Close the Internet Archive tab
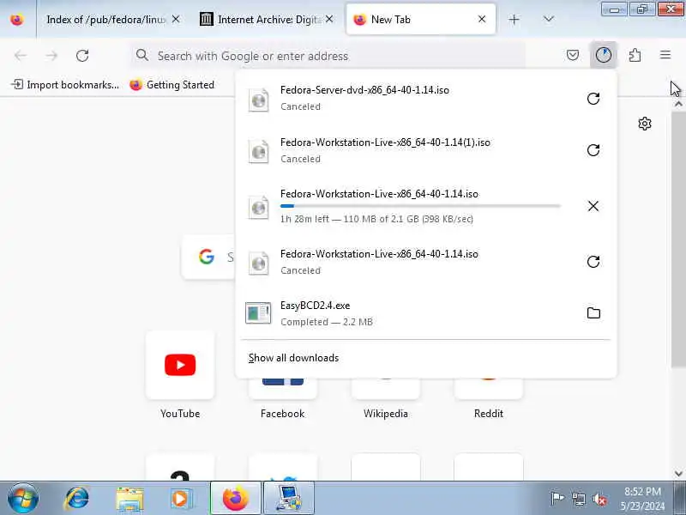This screenshot has height=515, width=686. point(329,19)
